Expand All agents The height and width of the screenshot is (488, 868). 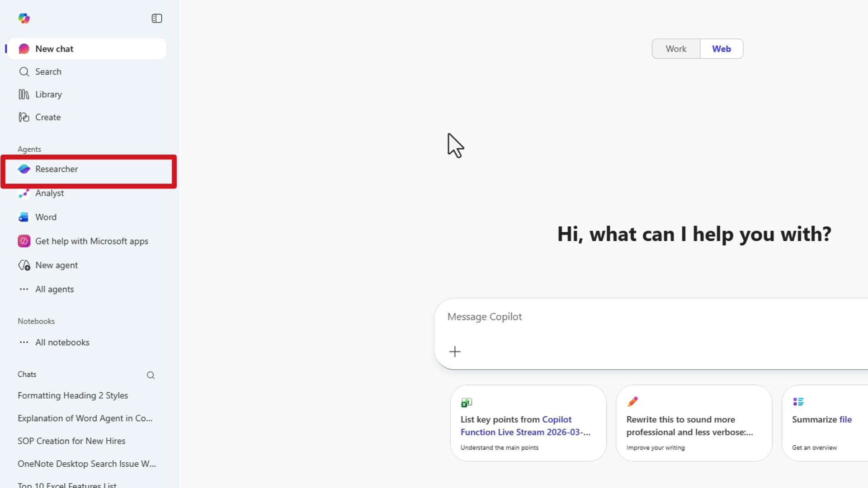pos(54,289)
